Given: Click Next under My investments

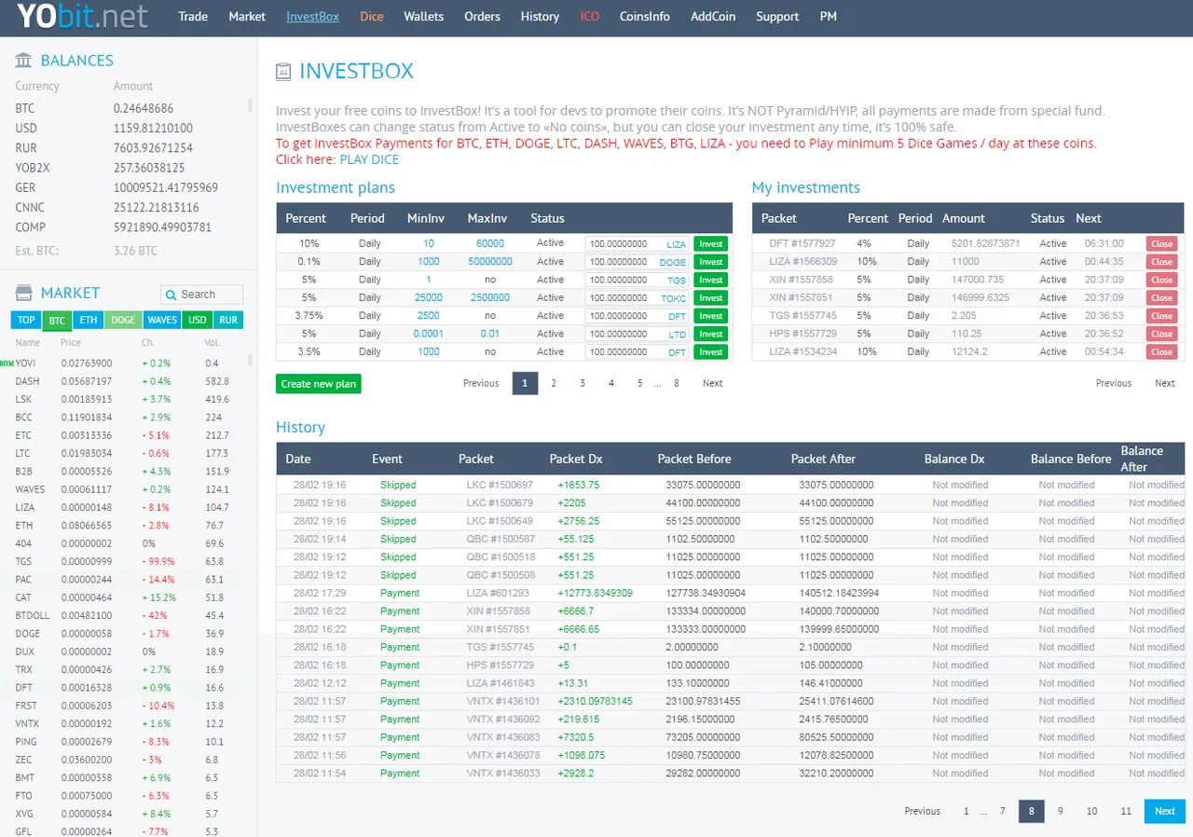Looking at the screenshot, I should tap(1165, 383).
